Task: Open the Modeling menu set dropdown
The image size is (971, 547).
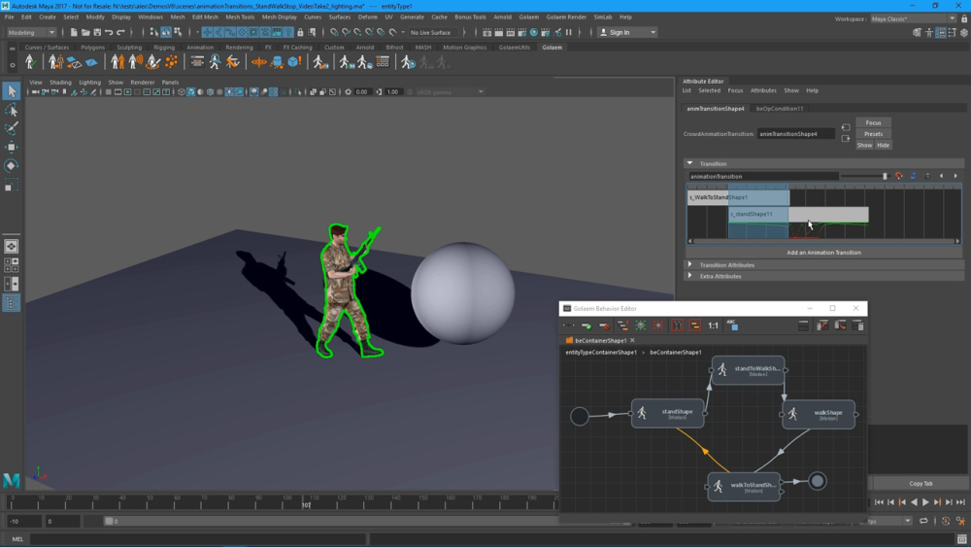Action: [x=31, y=32]
